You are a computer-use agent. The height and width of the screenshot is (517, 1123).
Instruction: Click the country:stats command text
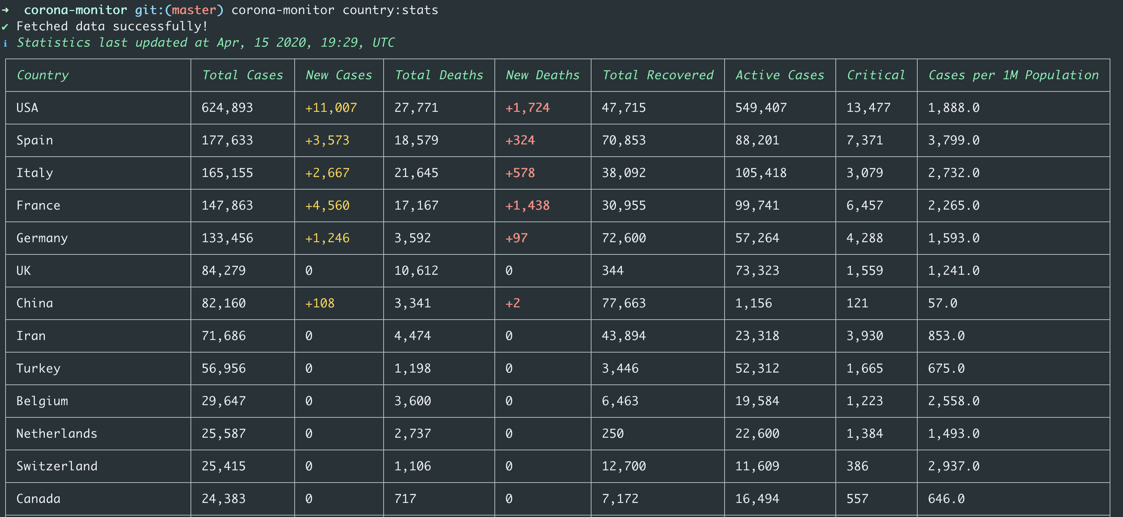[390, 10]
